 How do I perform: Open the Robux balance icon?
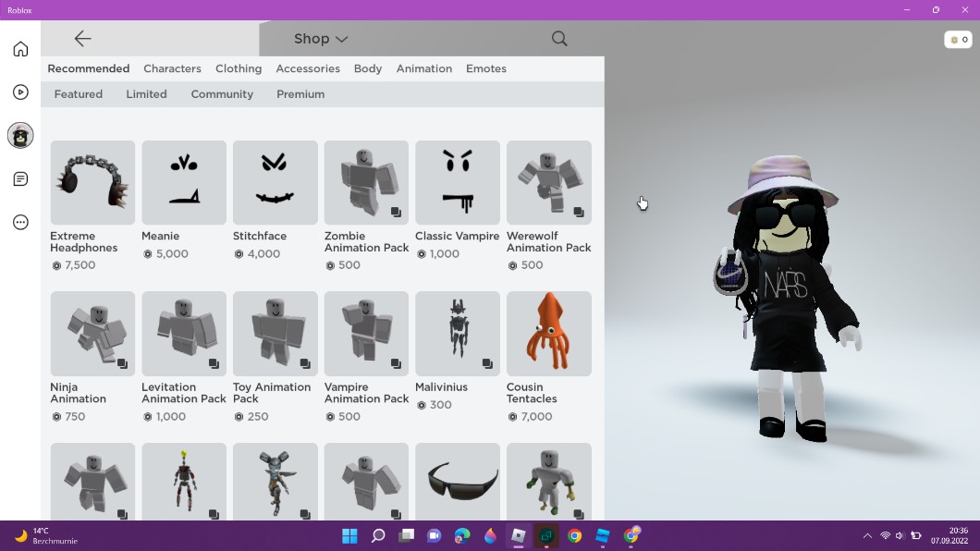[957, 40]
